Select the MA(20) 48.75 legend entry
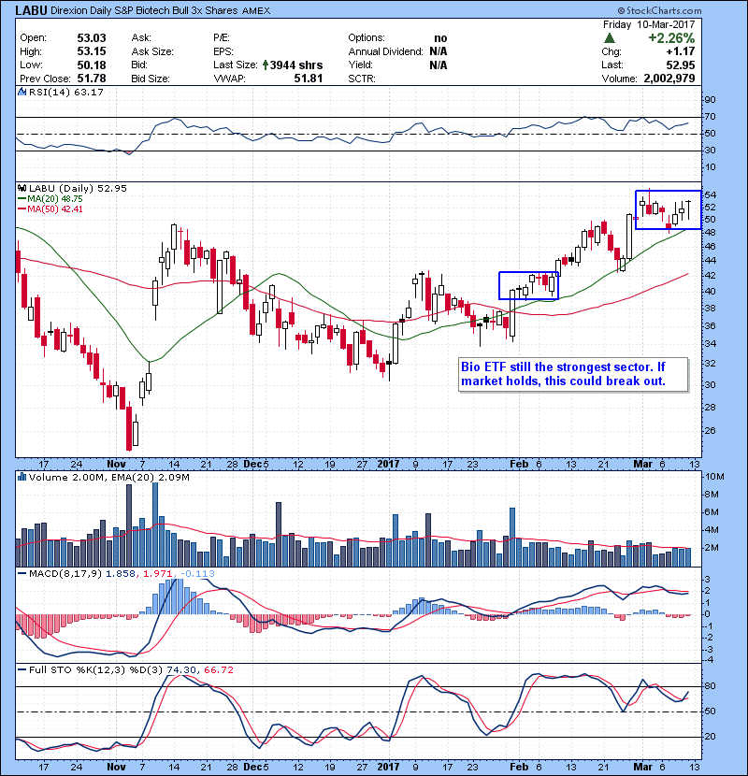Viewport: 748px width, 776px height. click(x=50, y=198)
